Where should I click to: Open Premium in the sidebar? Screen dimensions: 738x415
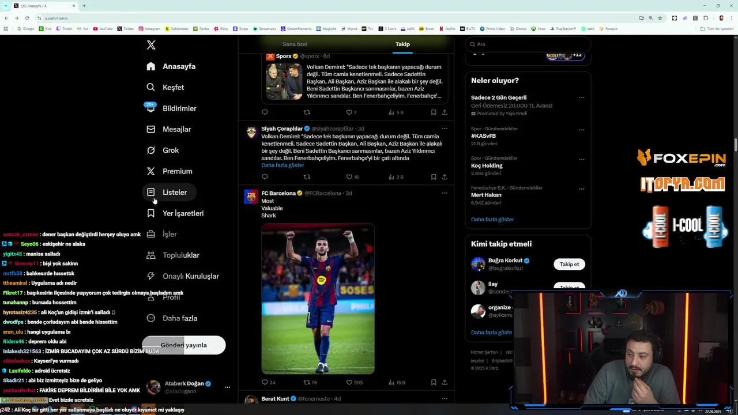tap(170, 171)
